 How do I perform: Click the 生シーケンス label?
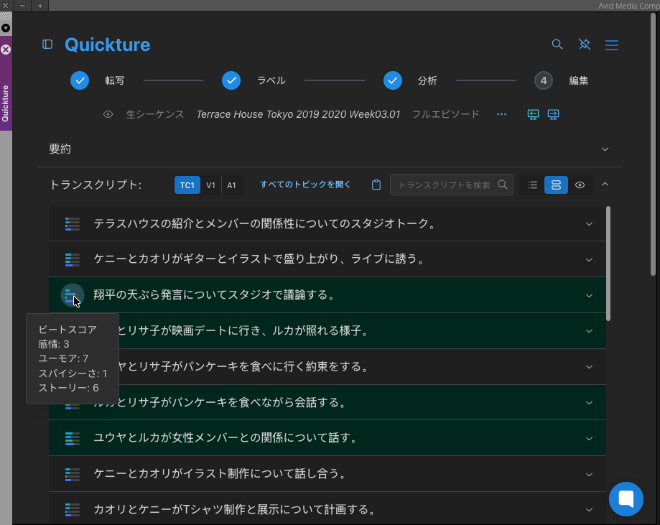coord(155,114)
